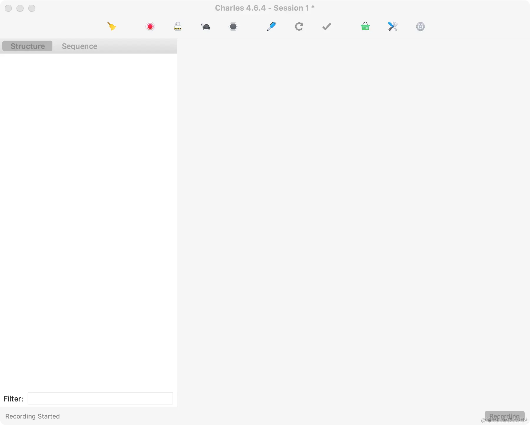Screen dimensions: 530x425
Task: Focus the Filter input field
Action: click(100, 399)
